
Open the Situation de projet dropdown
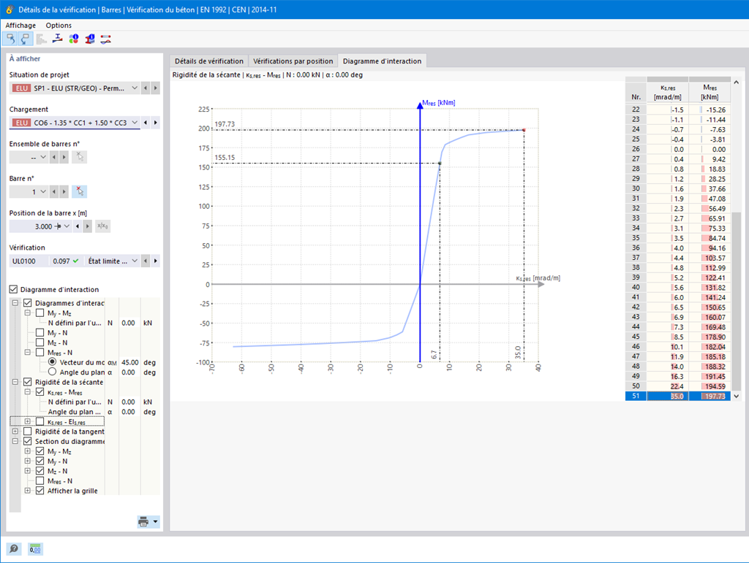pos(135,88)
